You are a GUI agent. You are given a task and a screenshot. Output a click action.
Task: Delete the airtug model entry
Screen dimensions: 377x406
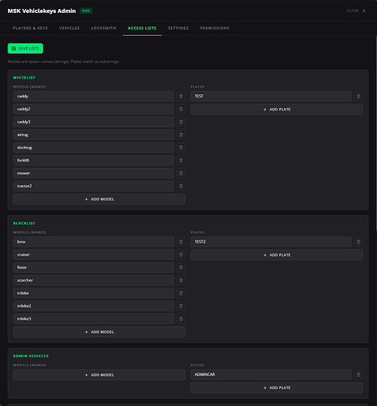click(181, 135)
